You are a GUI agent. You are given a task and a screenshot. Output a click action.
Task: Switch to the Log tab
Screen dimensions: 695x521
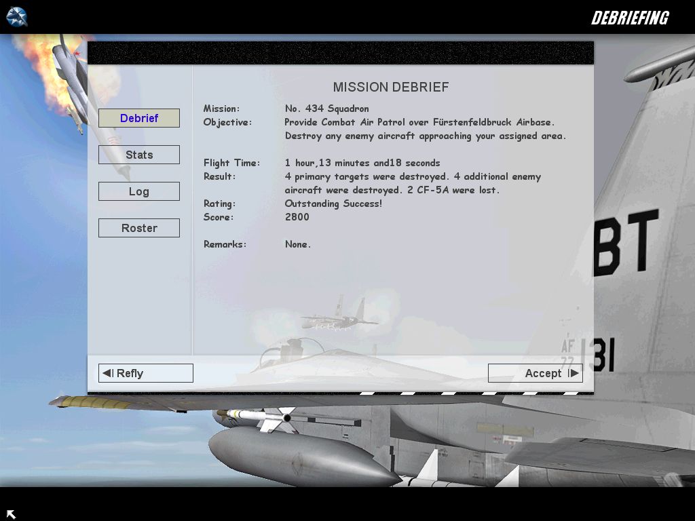coord(139,191)
